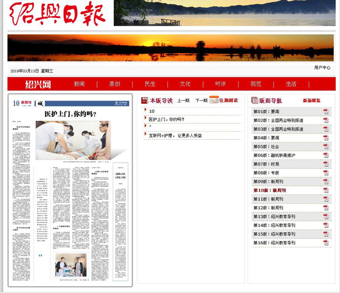The image size is (340, 293).
Task: Click the PDF icon for 第06版 融杭联甬接沪
Action: pyautogui.click(x=326, y=155)
